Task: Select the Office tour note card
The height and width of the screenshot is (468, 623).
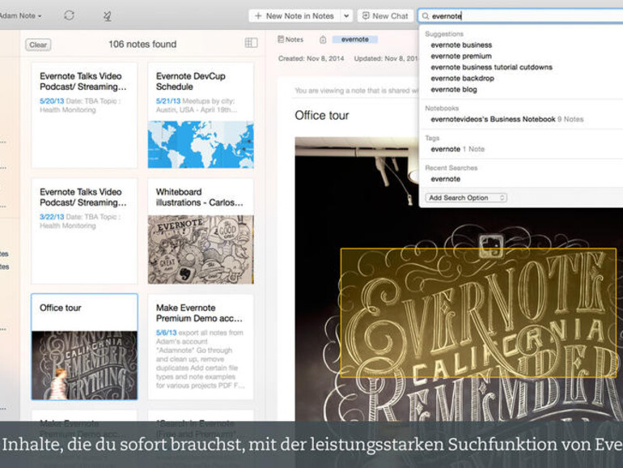Action: (84, 347)
